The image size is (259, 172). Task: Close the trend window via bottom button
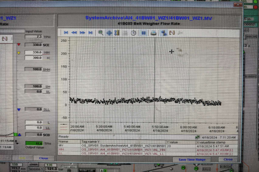(x=228, y=160)
